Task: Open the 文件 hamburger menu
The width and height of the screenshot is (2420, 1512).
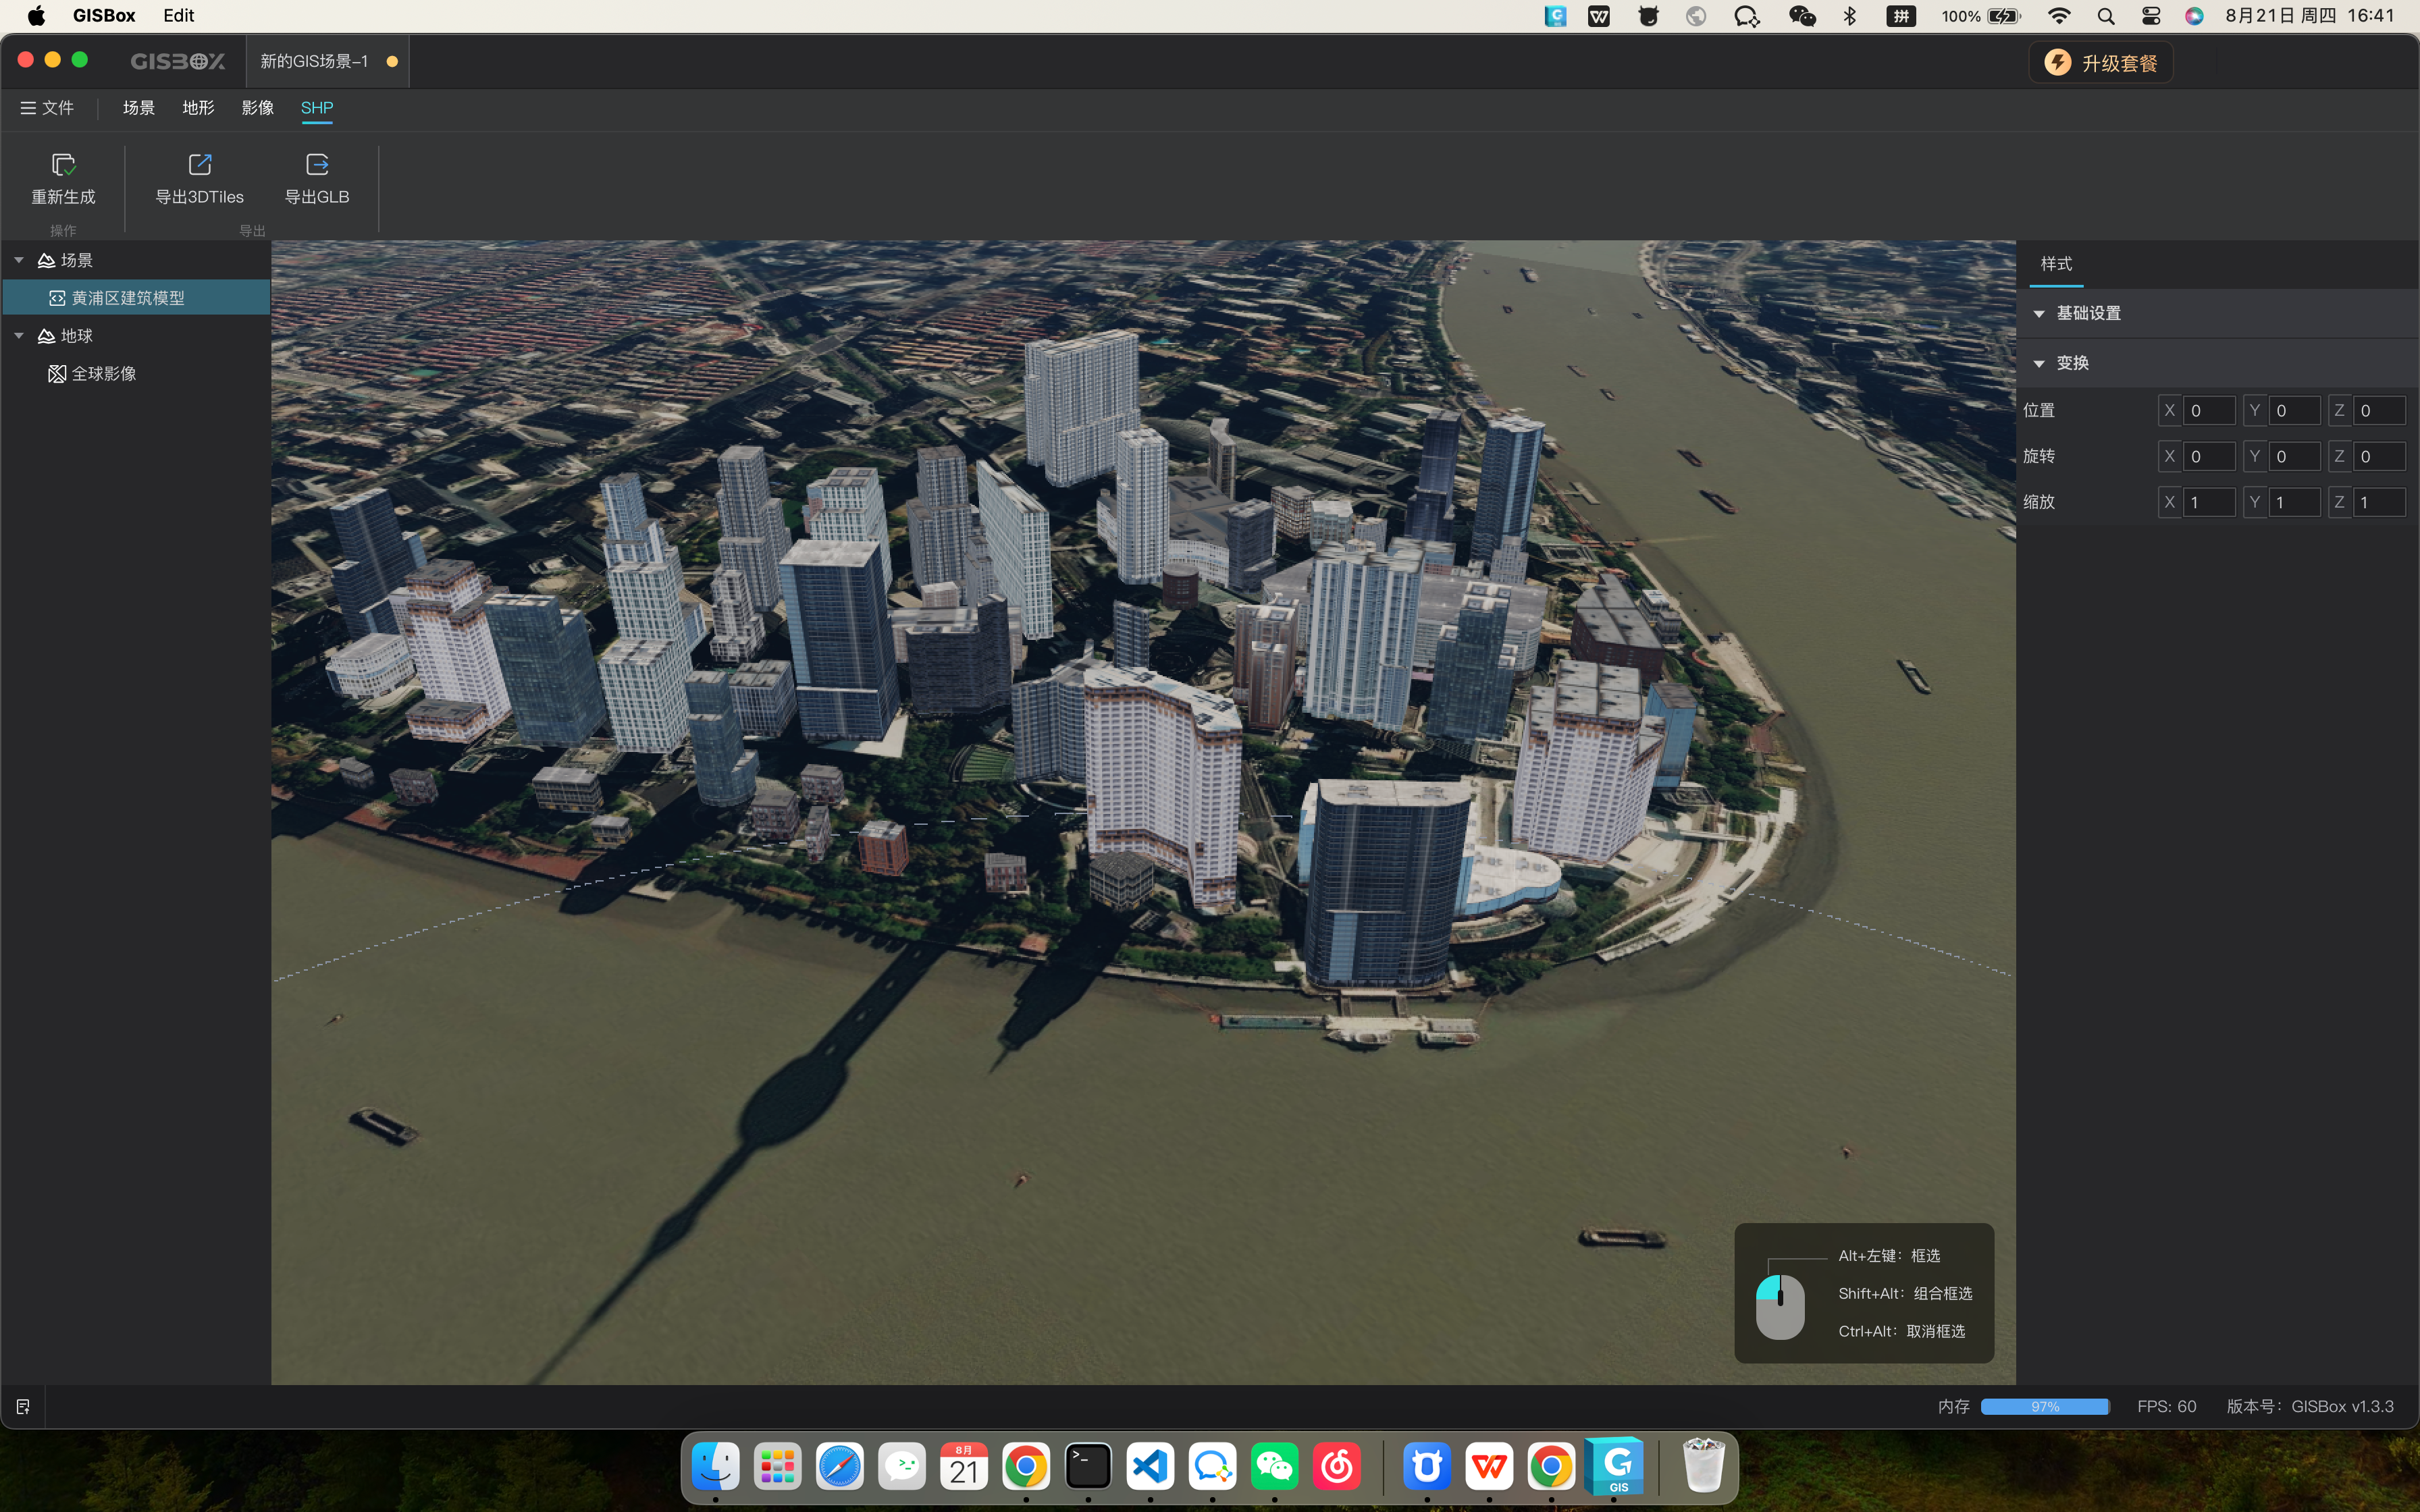Action: [46, 108]
